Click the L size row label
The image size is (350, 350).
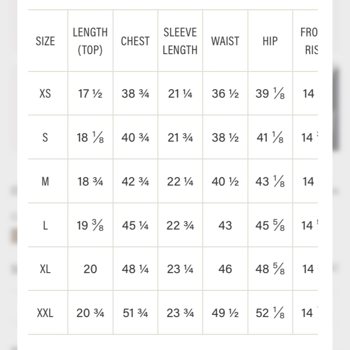pyautogui.click(x=45, y=225)
